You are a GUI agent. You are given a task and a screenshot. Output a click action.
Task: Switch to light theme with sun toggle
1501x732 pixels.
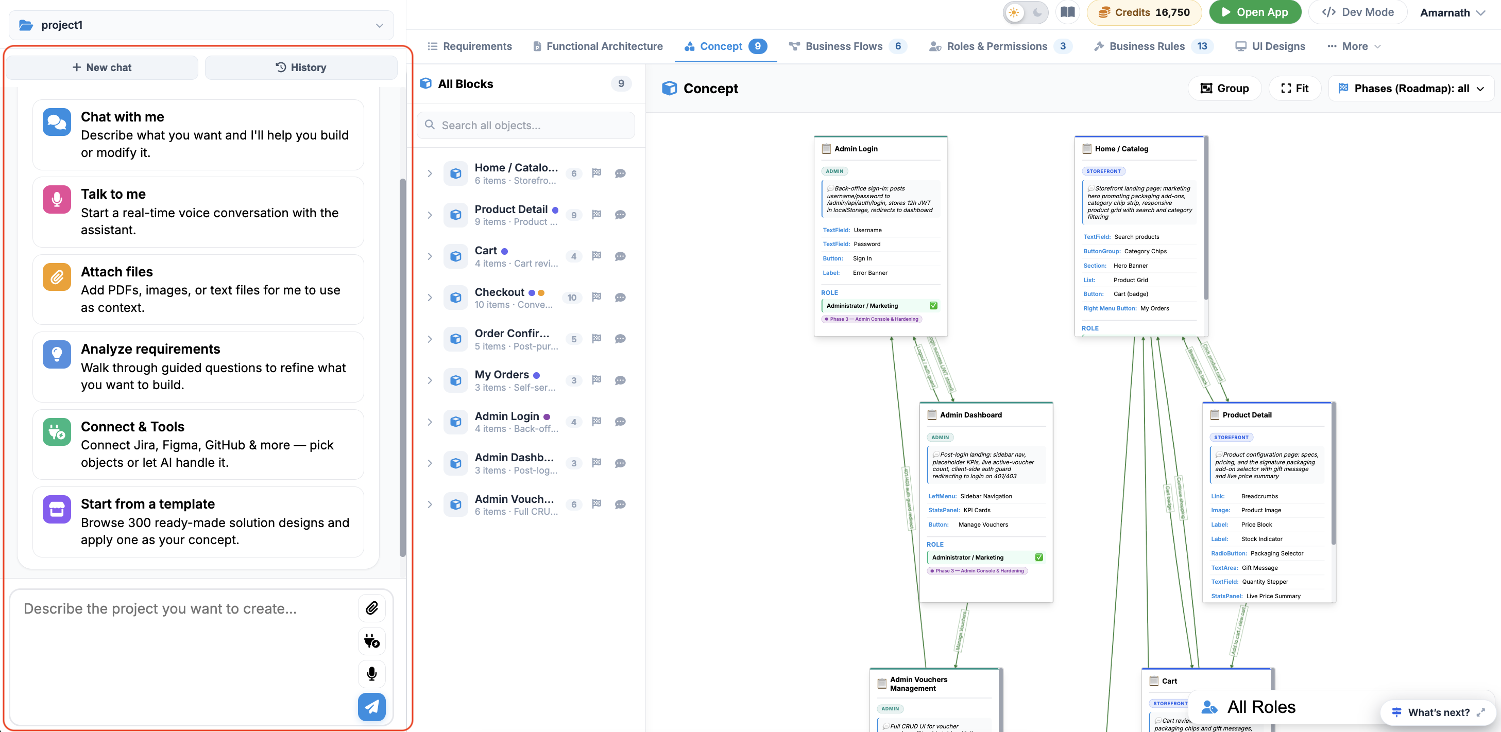(1014, 12)
